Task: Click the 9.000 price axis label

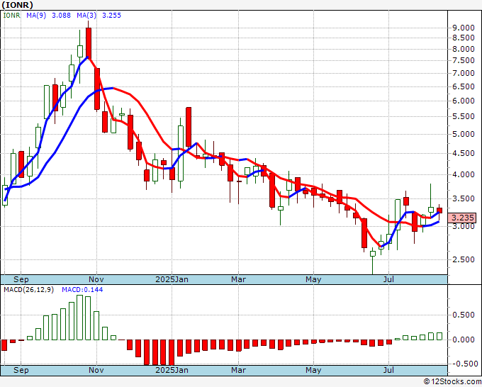Action: [x=464, y=28]
